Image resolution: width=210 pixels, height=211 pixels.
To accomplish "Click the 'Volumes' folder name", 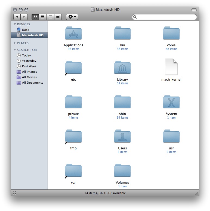I will [x=122, y=182].
